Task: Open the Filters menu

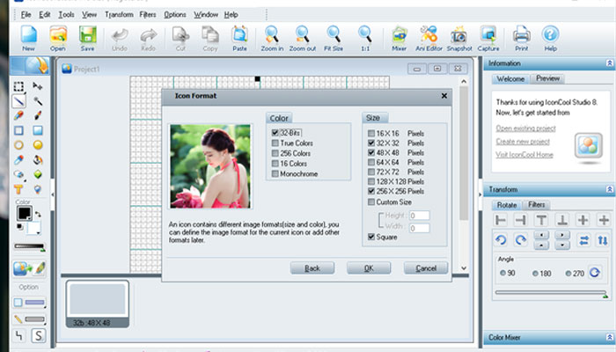Action: tap(148, 15)
